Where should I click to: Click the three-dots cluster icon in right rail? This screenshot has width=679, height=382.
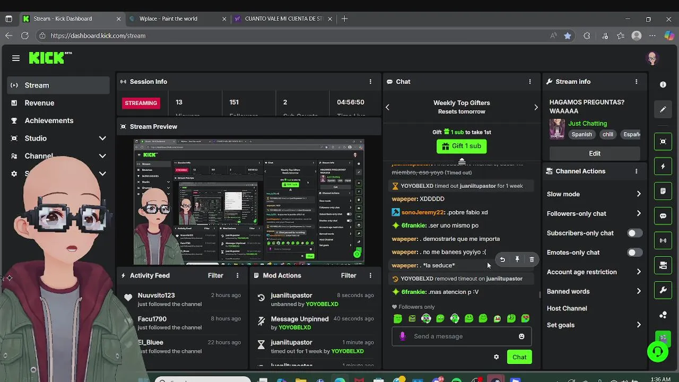(663, 315)
